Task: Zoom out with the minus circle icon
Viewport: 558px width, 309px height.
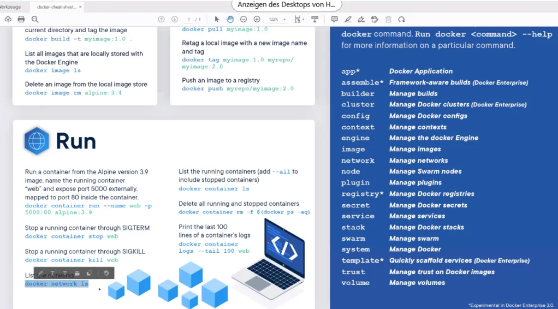Action: tap(244, 20)
